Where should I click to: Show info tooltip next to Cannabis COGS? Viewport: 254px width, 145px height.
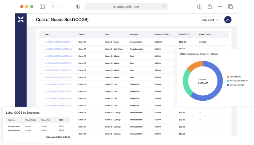(x=169, y=35)
